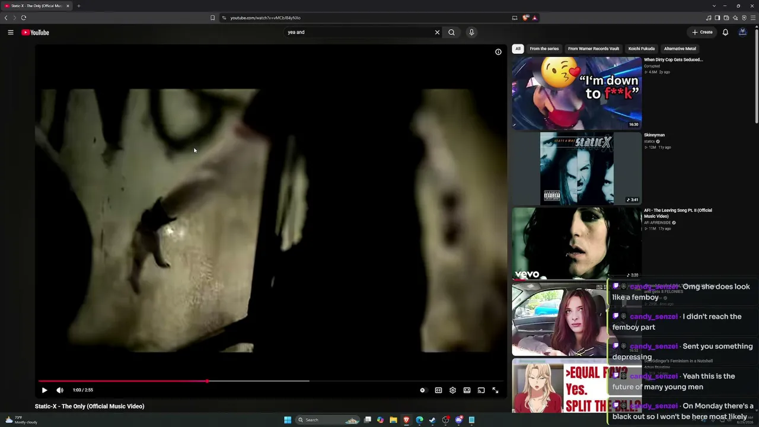The width and height of the screenshot is (759, 427).
Task: Cast the video to a TV
Action: click(481, 390)
